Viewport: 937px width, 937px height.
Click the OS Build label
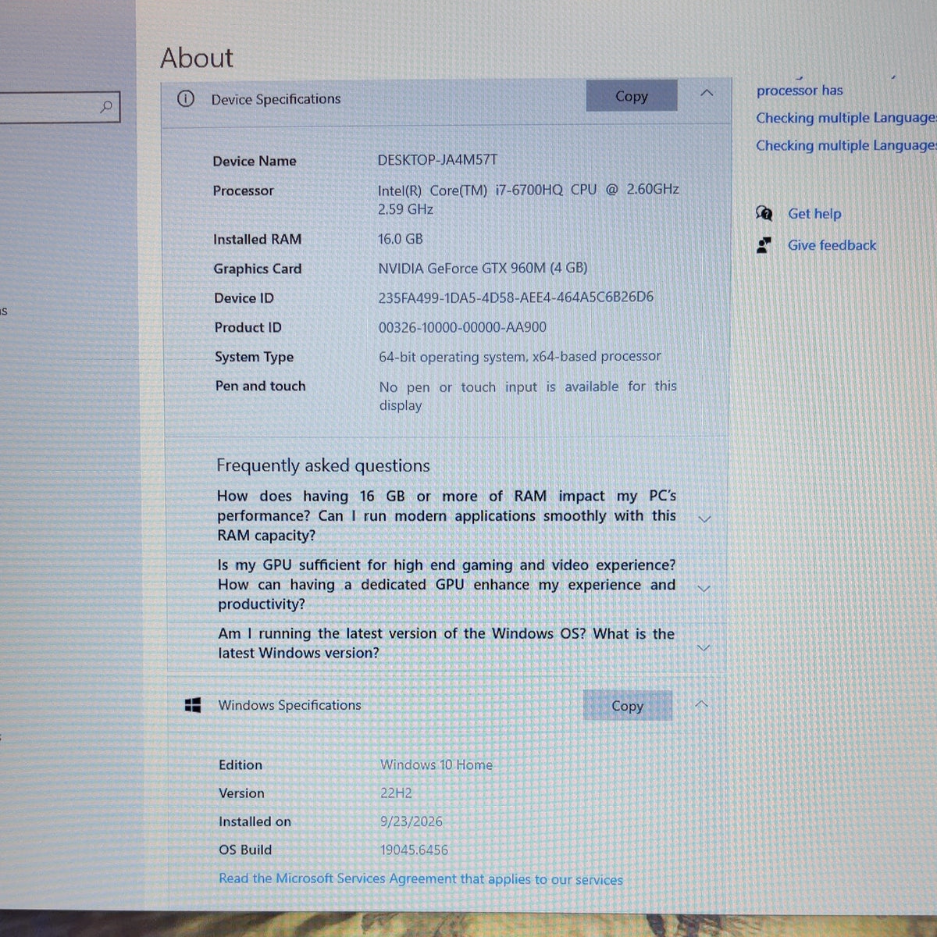click(x=245, y=850)
